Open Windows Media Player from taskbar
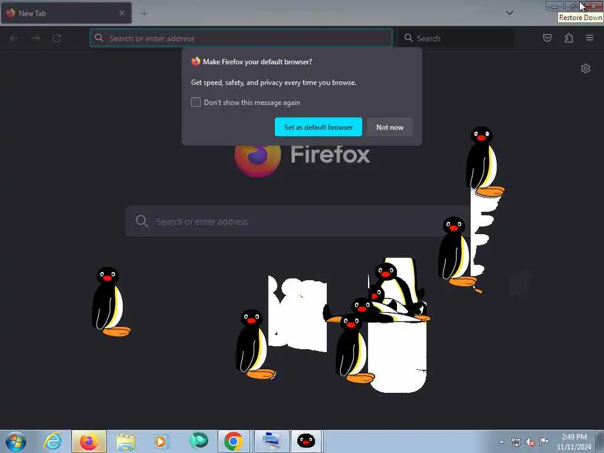604x453 pixels. pyautogui.click(x=160, y=441)
